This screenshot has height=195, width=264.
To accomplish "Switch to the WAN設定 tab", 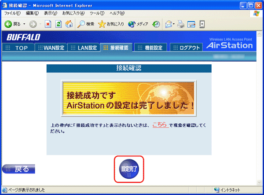I will tap(51, 48).
